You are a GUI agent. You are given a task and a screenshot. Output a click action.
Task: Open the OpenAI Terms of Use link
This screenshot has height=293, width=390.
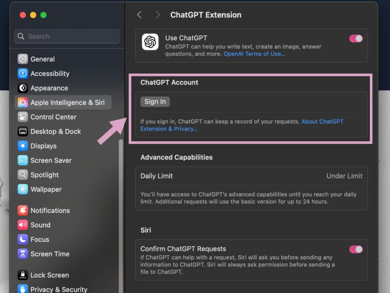254,54
